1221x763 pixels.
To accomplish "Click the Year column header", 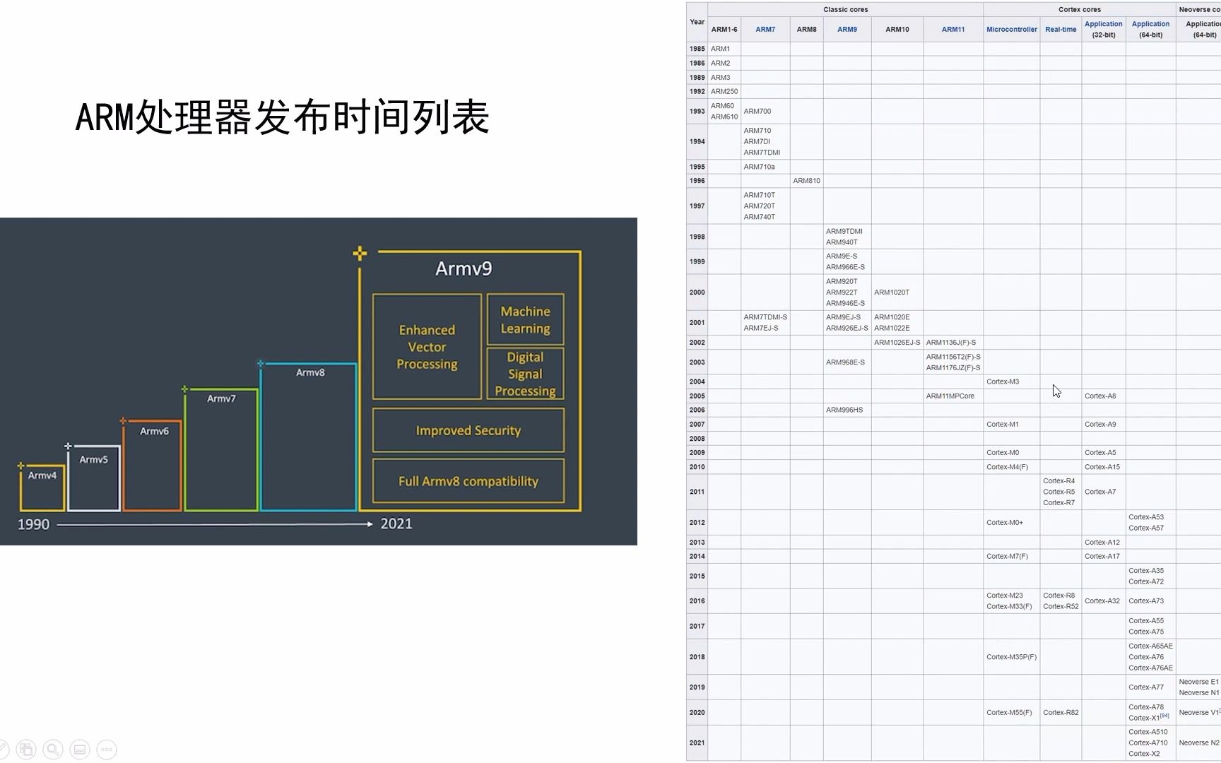I will point(697,22).
